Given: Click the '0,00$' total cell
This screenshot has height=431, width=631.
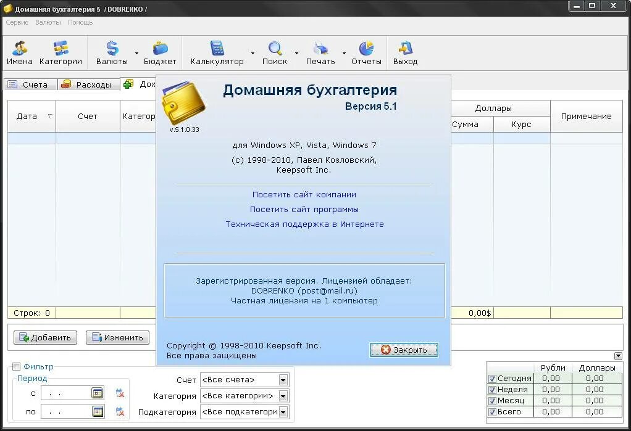Looking at the screenshot, I should point(472,313).
